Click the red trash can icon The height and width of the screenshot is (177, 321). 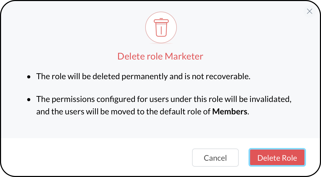pos(161,27)
